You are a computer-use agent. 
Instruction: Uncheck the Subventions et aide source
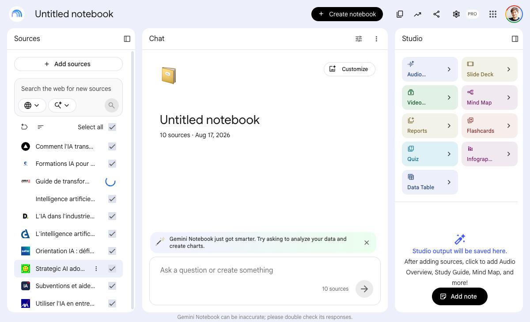112,286
